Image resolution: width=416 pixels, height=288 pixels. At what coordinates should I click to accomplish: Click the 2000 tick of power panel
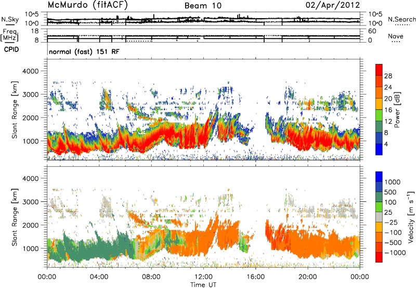pyautogui.click(x=32, y=117)
